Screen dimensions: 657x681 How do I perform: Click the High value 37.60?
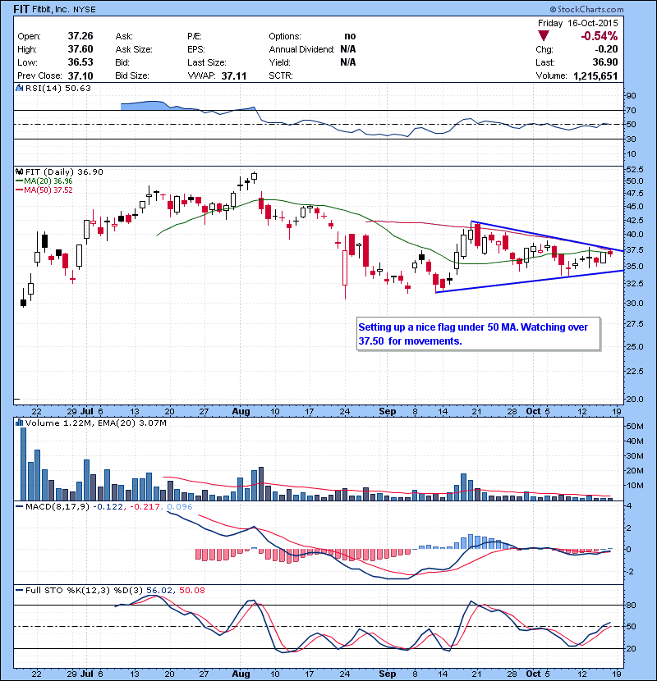point(80,49)
